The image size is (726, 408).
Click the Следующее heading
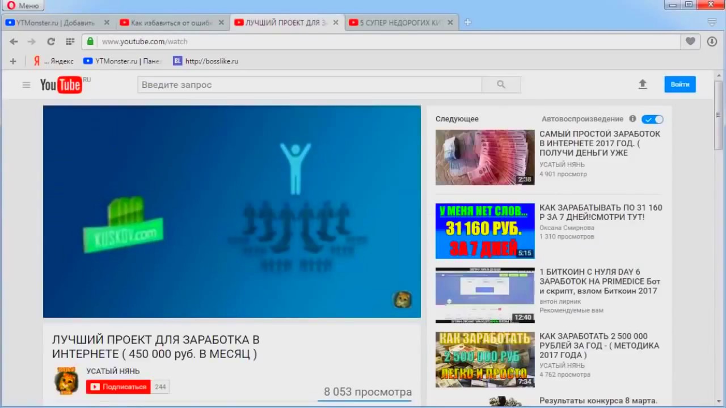(x=457, y=119)
